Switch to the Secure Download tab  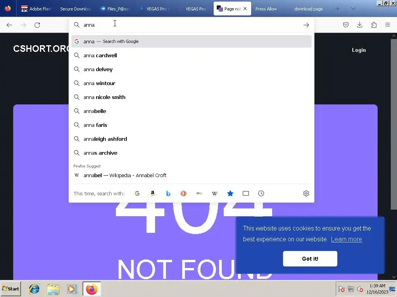tap(75, 9)
